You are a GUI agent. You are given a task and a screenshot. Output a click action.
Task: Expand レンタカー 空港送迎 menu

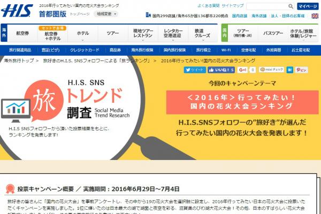[x=173, y=33]
